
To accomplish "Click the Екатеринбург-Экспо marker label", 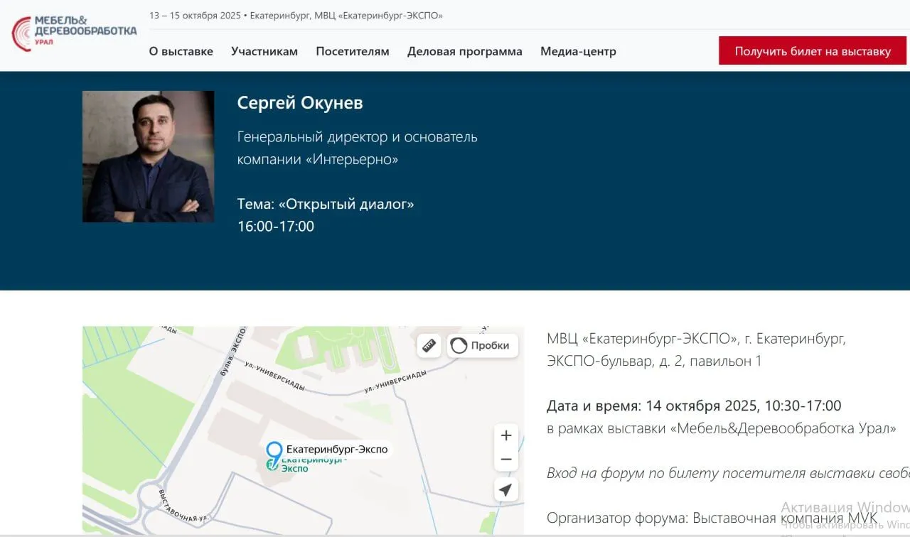I will (x=337, y=450).
